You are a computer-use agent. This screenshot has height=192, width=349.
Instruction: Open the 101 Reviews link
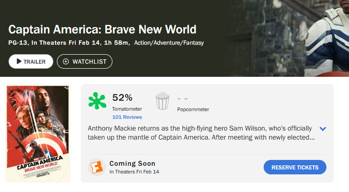click(127, 117)
